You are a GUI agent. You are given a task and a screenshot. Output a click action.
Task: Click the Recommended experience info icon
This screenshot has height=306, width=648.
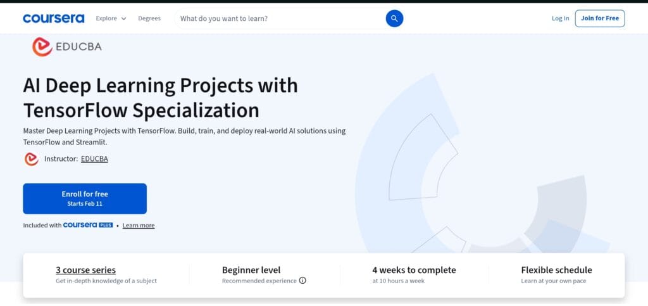302,281
